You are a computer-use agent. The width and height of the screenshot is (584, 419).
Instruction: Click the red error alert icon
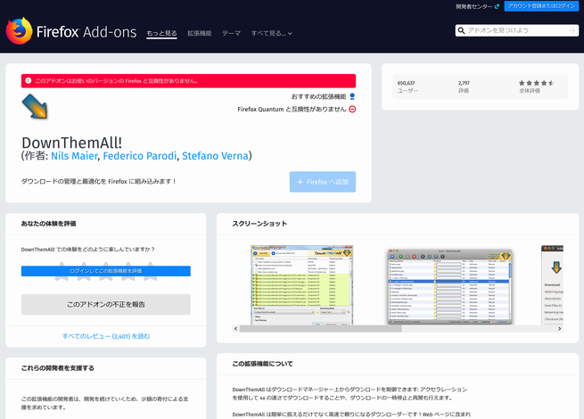[29, 80]
